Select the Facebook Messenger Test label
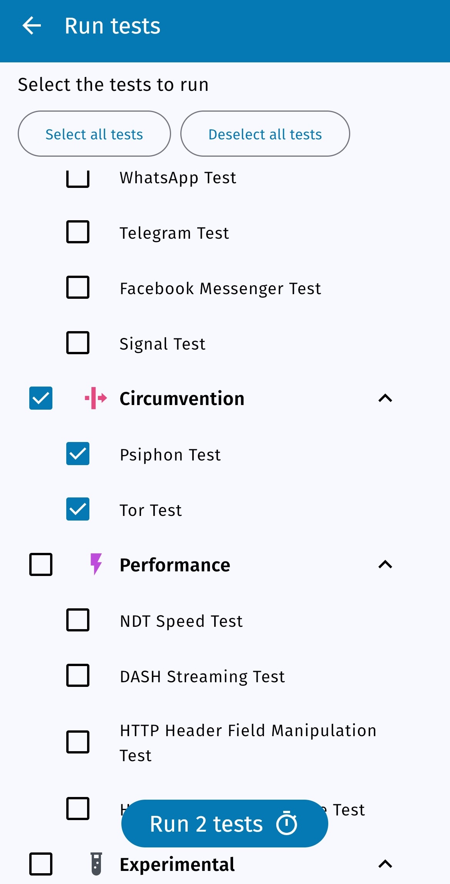The height and width of the screenshot is (884, 450). (x=220, y=288)
